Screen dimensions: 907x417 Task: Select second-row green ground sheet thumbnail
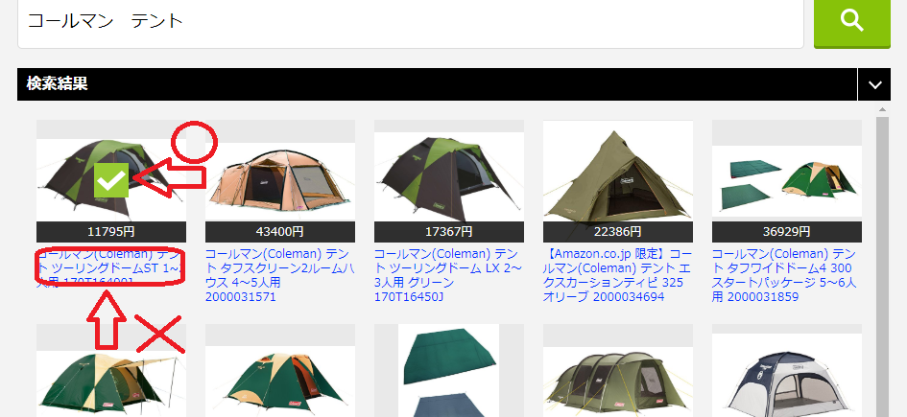click(x=449, y=371)
